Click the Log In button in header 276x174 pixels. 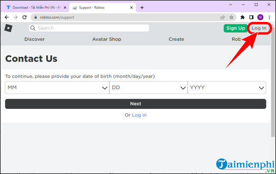259,28
